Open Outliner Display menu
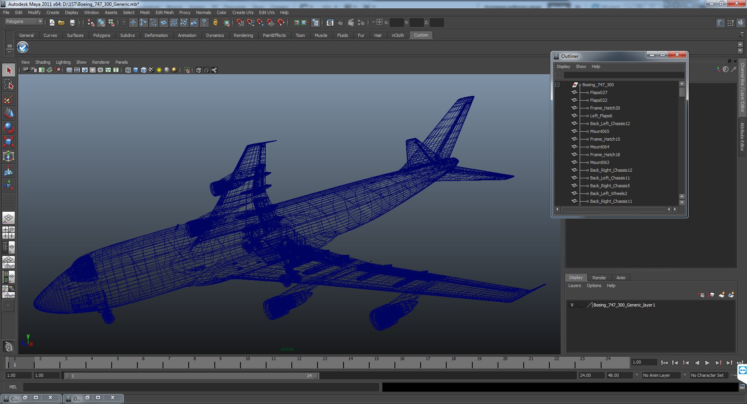 coord(563,66)
